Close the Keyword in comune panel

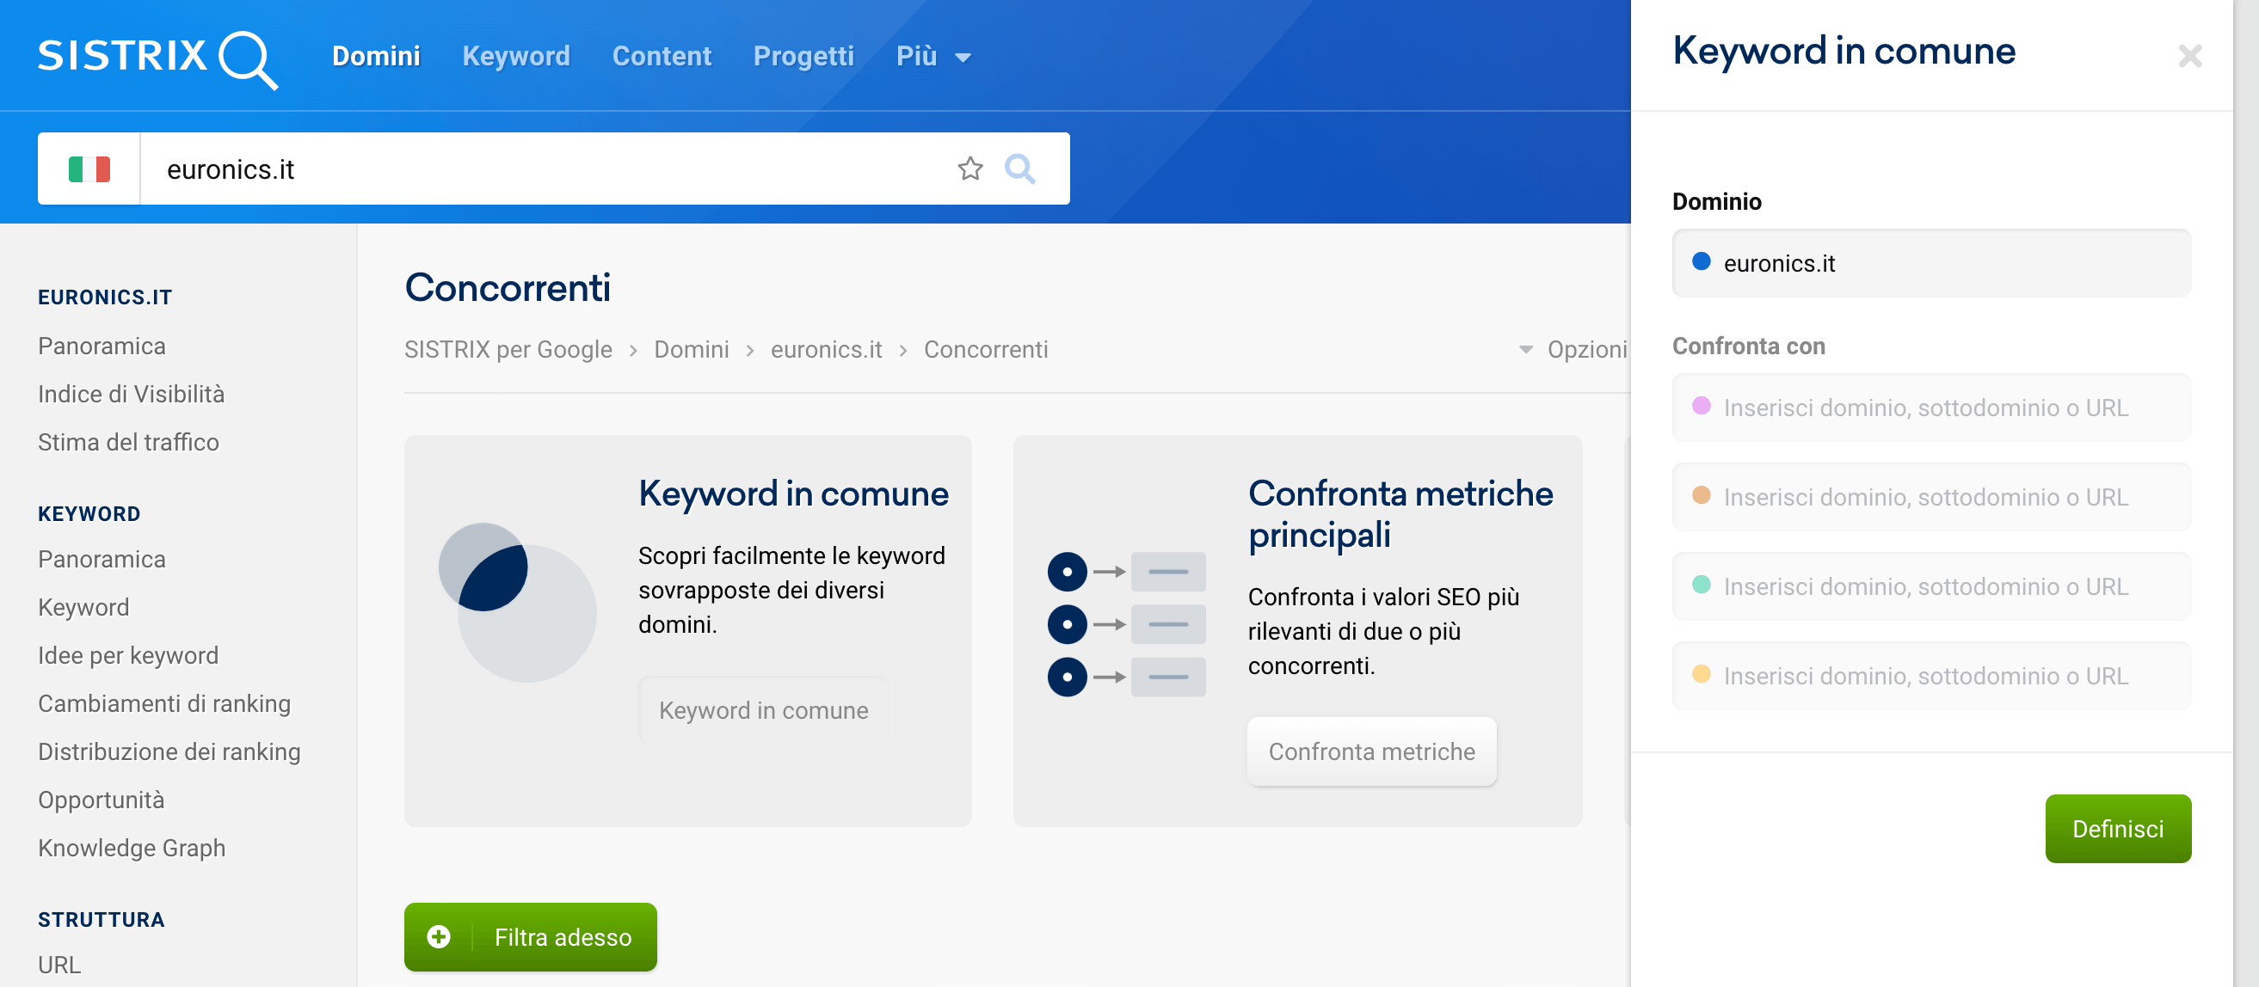tap(2189, 56)
